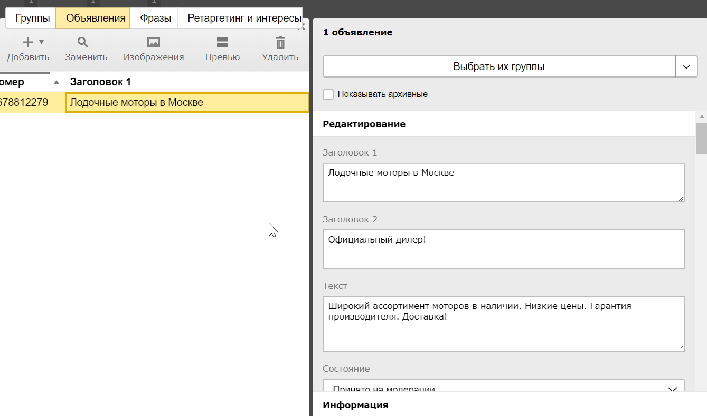
Task: Switch to the Группы tab
Action: [33, 18]
